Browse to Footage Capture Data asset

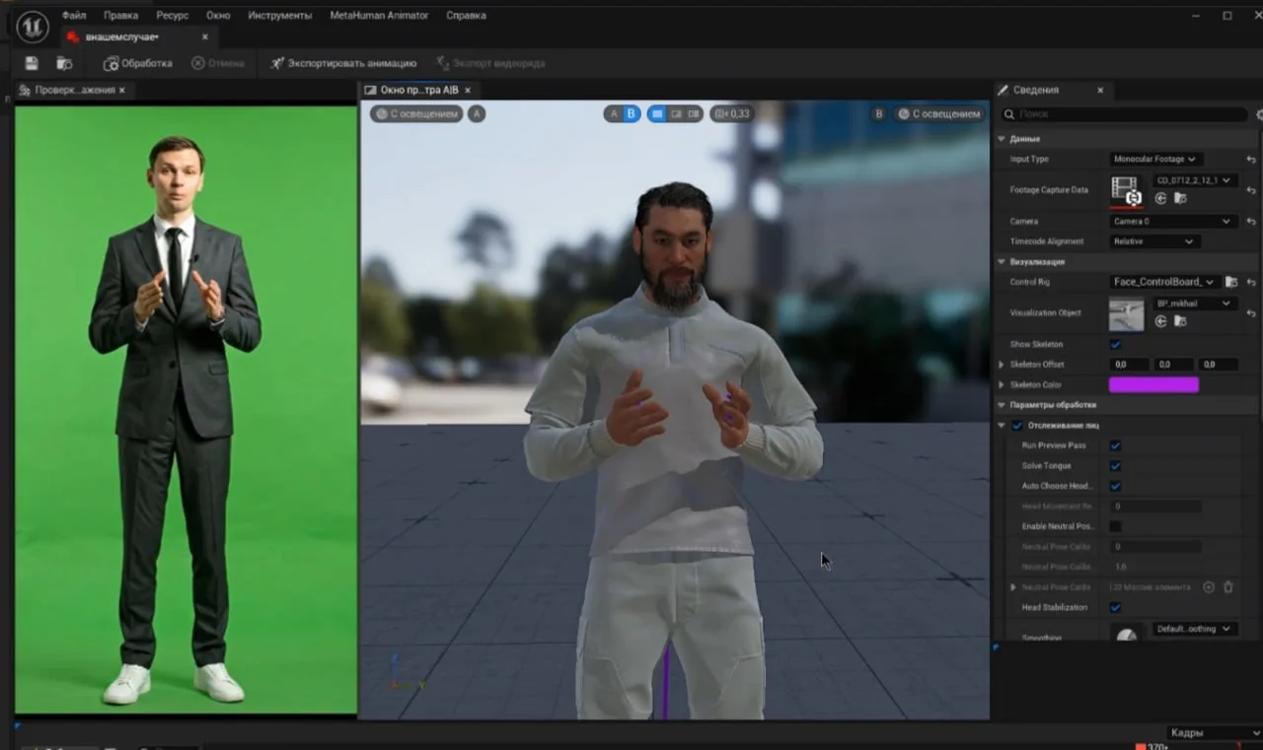1180,198
